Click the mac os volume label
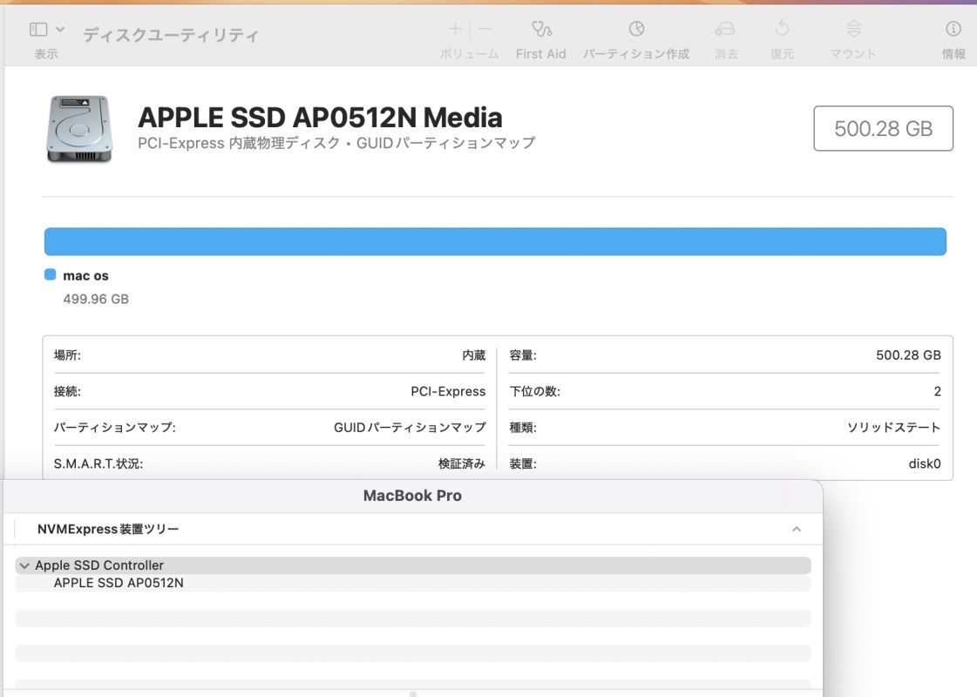This screenshot has width=977, height=697. pos(86,275)
